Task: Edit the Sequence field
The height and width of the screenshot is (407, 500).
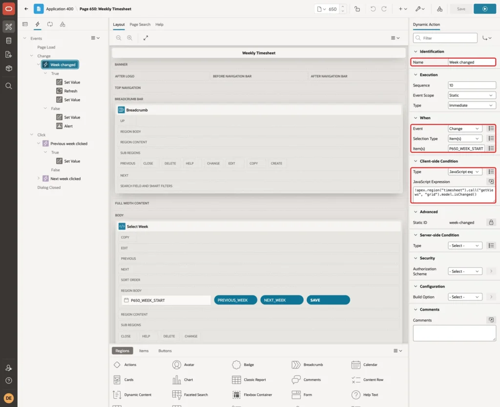Action: pyautogui.click(x=472, y=85)
